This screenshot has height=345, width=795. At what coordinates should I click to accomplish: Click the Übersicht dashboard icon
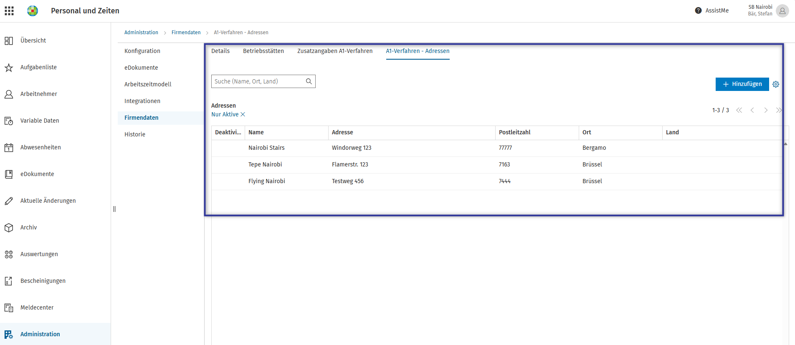point(9,41)
